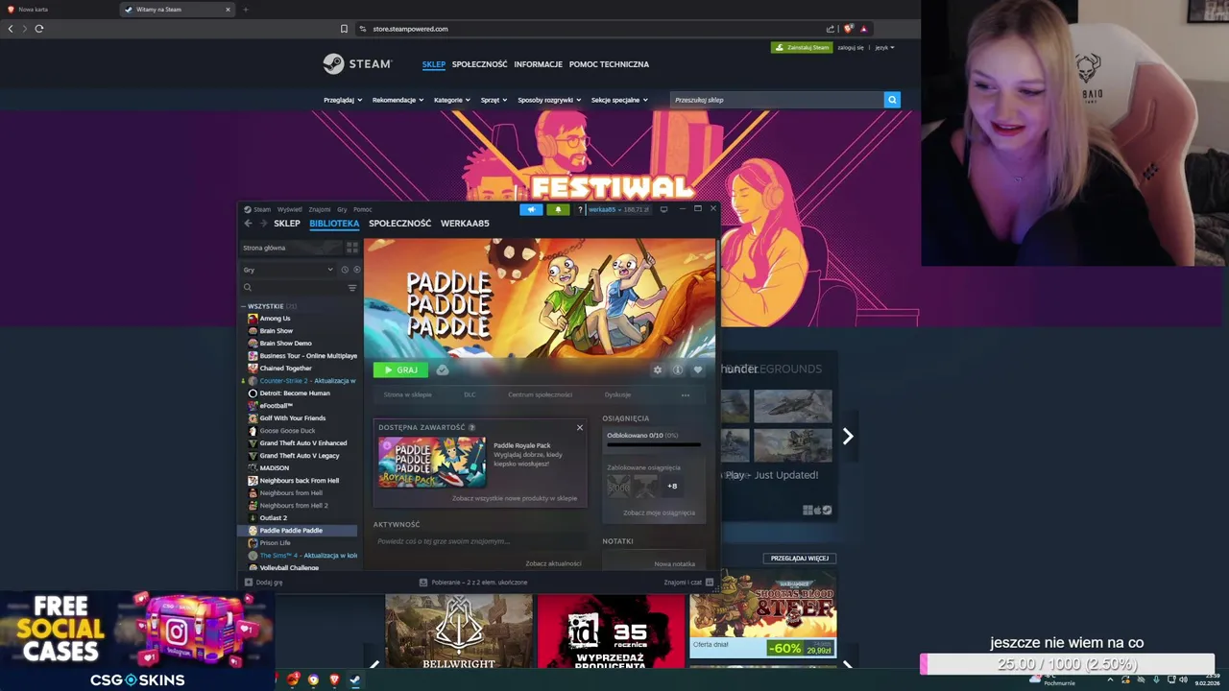The height and width of the screenshot is (691, 1229).
Task: Expand the Rekomendacje store menu
Action: pos(398,100)
